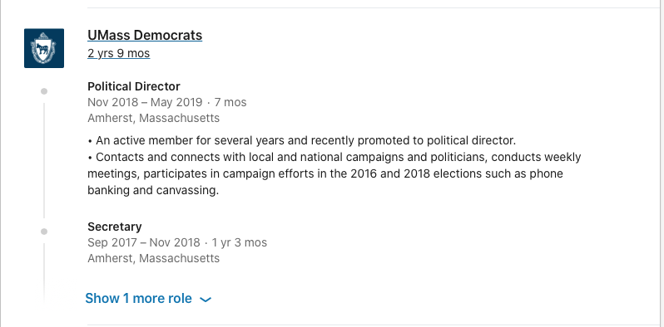Screen dimensions: 664x327
Task: Click the chevron beside Show 1 more role
Action: coord(206,300)
